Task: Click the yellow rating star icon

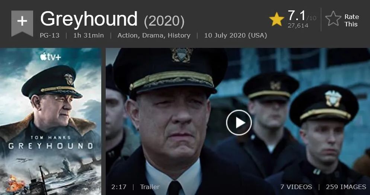Action: (277, 19)
